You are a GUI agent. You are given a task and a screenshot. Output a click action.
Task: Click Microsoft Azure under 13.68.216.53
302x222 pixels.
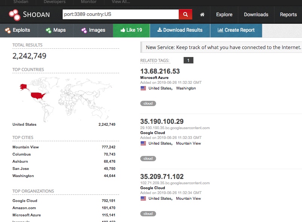154,77
